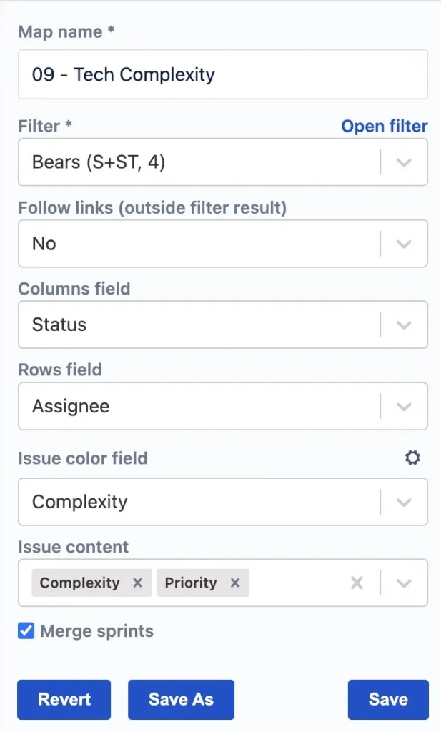Screen dimensions: 441x732
Task: Expand the Issue content dropdown chevron
Action: click(404, 583)
